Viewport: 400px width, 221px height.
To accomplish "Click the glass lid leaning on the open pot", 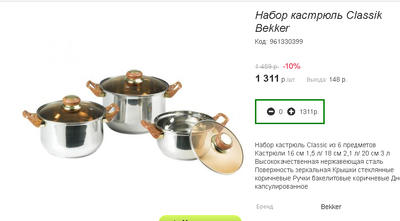I will [x=216, y=147].
